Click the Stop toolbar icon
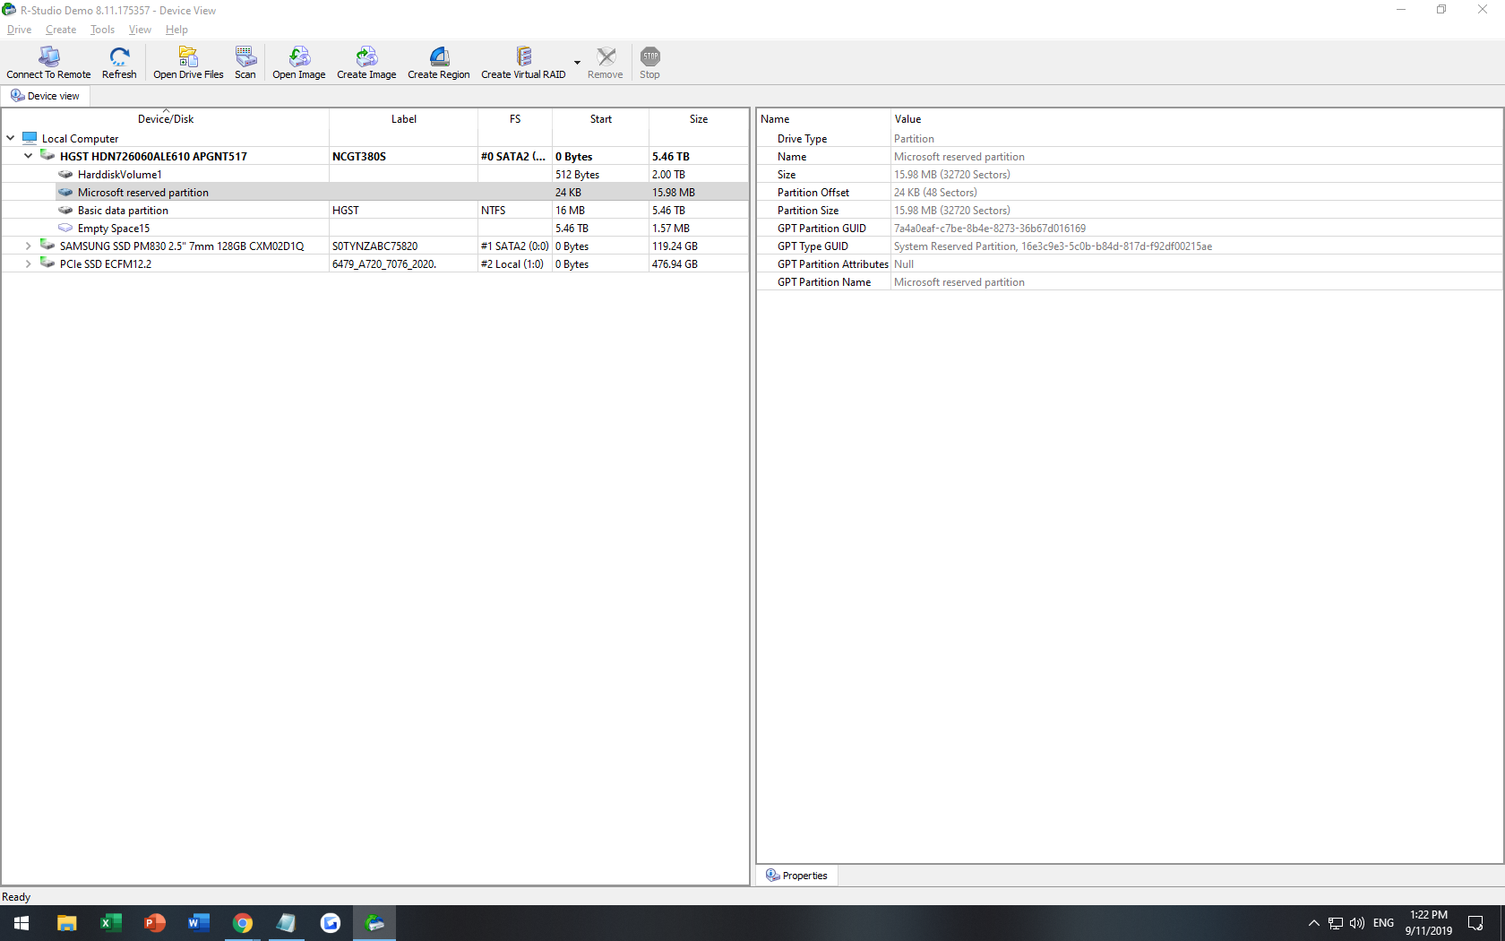The width and height of the screenshot is (1505, 941). 650,63
